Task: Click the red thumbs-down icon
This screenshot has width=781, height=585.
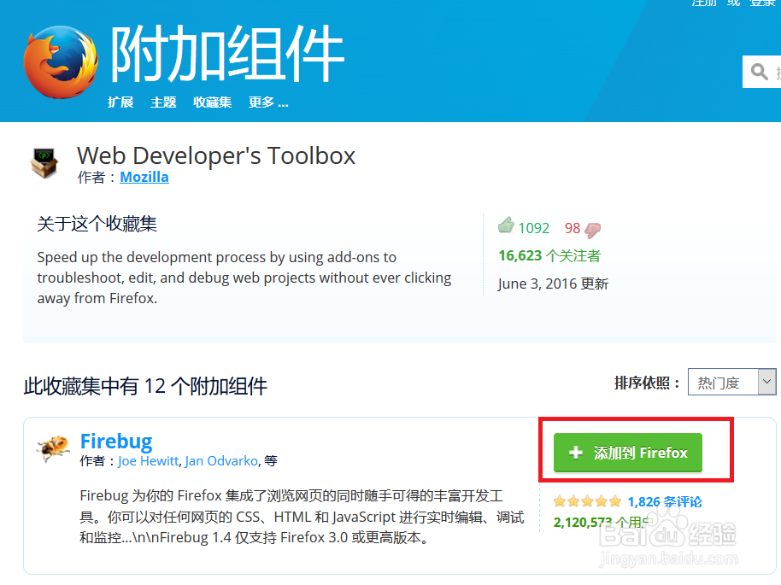Action: tap(592, 230)
